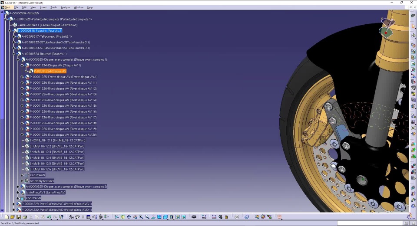Click the Capture camera icon
This screenshot has height=226, width=417.
point(194,217)
